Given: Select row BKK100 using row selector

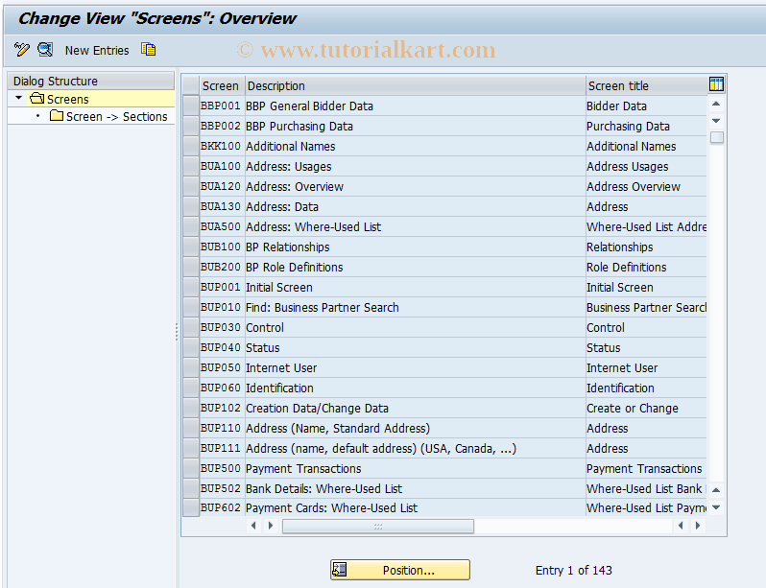Looking at the screenshot, I should click(x=191, y=146).
